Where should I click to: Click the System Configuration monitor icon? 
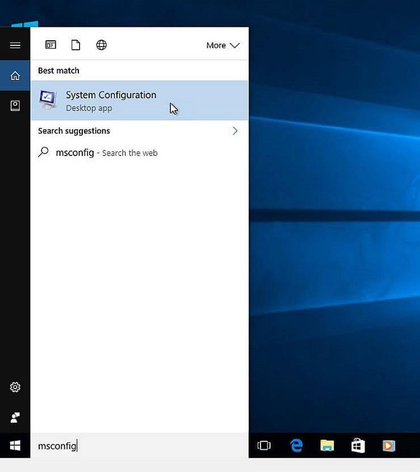coord(48,100)
